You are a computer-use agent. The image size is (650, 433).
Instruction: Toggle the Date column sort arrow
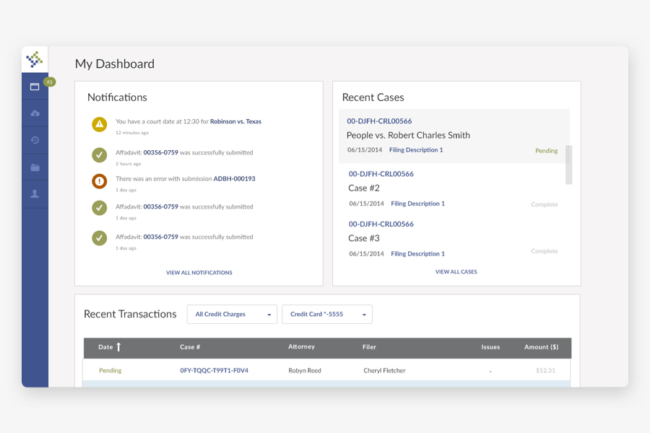pos(118,347)
